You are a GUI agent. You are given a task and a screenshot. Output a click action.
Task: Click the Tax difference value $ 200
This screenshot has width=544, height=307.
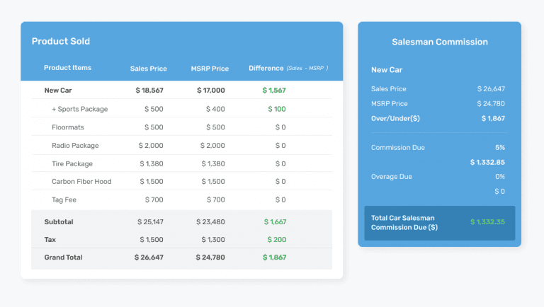coord(276,240)
